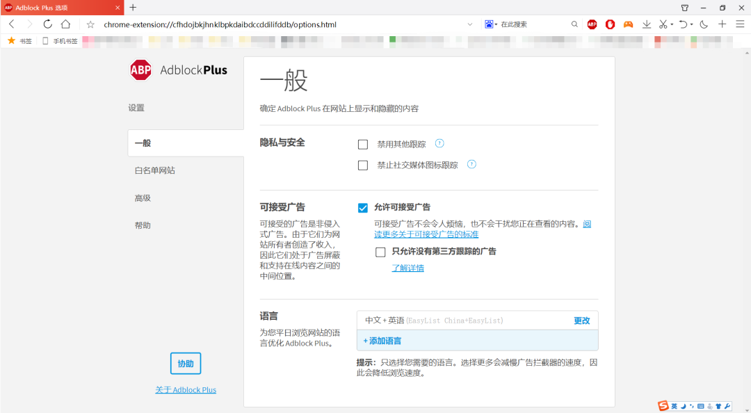Viewport: 751px width, 413px height.
Task: Toggle Sogou punctuation mode icon
Action: (692, 406)
